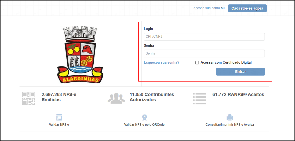Open the Esqueceu sua senha? link
The width and height of the screenshot is (295, 141).
tap(162, 63)
